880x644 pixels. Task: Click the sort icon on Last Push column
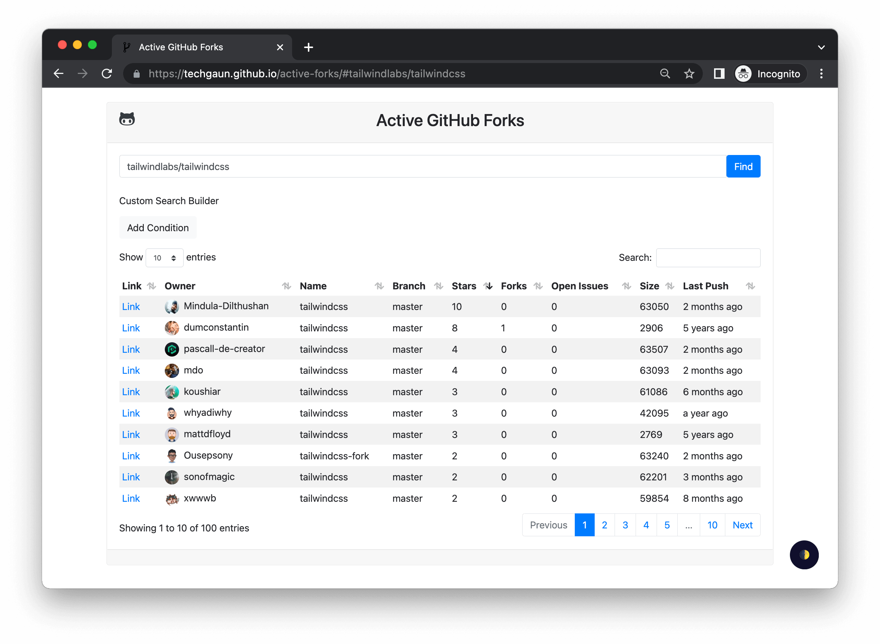750,286
